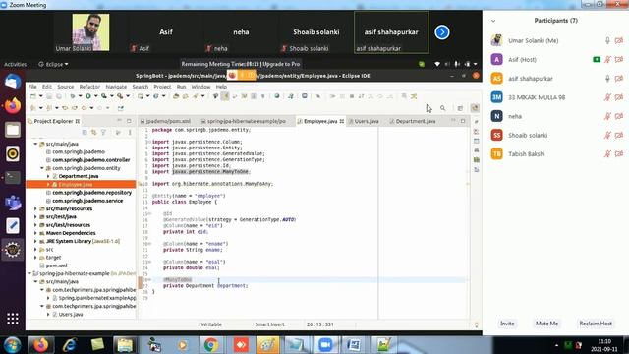Toggle muted microphone for 33 MIKAIK MULLA 98

pyautogui.click(x=607, y=97)
